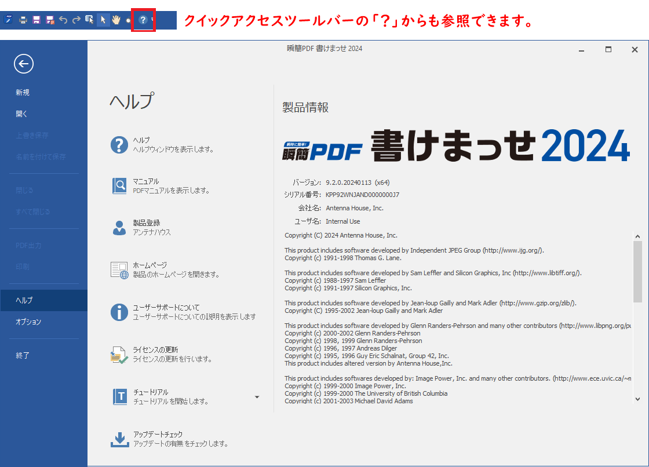Show ユーザーサポートについて info

[x=183, y=312]
